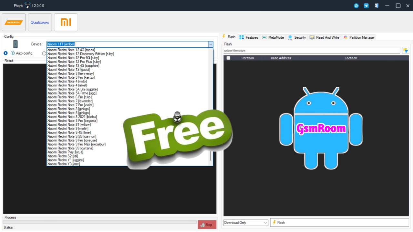Toggle the select-all partition checkbox

(228, 58)
